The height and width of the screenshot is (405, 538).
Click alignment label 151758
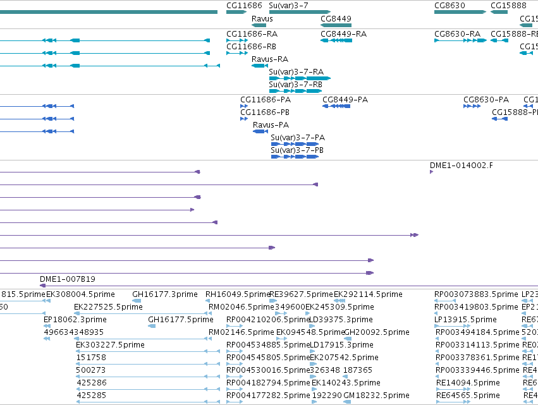tap(91, 358)
